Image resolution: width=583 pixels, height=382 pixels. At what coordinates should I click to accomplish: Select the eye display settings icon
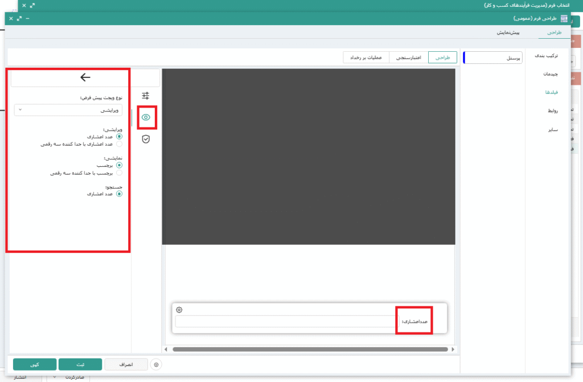[146, 117]
